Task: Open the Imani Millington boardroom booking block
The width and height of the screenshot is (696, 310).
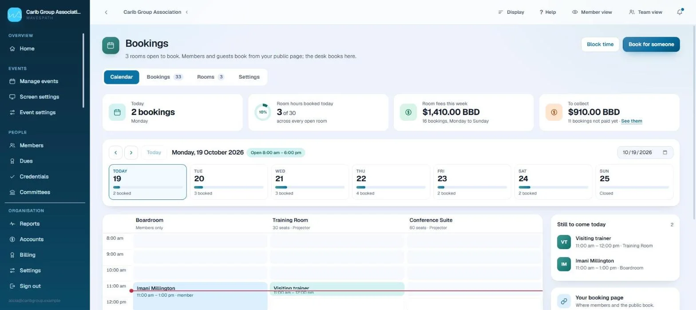Action: (200, 296)
